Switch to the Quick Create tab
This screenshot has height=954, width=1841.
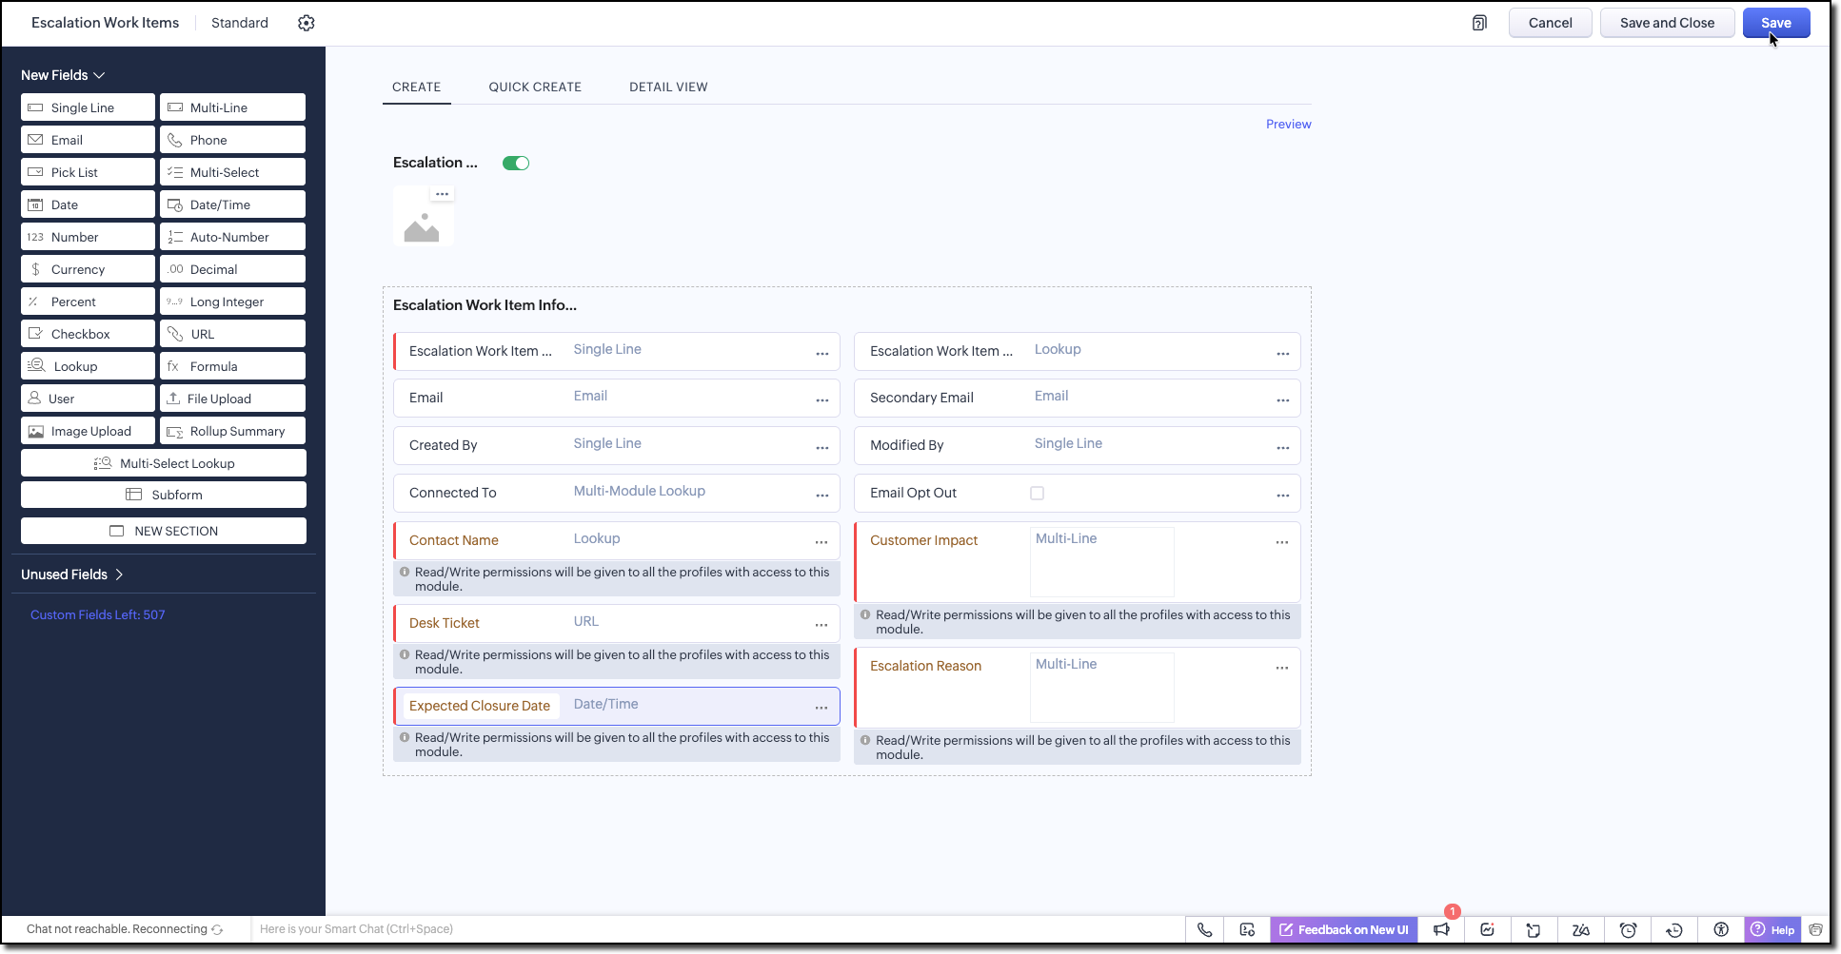(x=535, y=87)
